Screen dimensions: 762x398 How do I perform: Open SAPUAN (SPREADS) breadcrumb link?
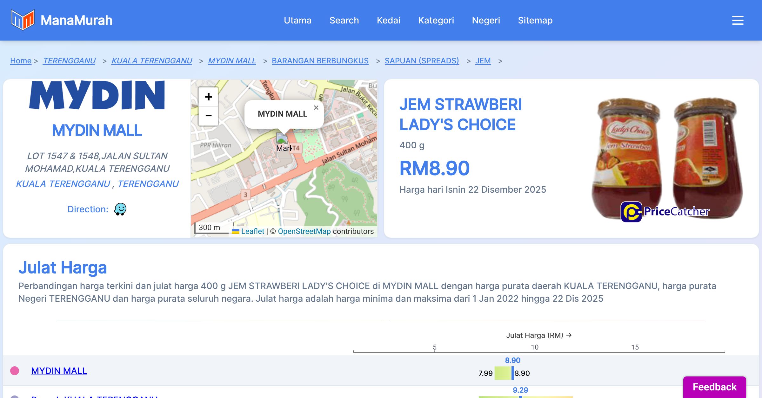(422, 61)
